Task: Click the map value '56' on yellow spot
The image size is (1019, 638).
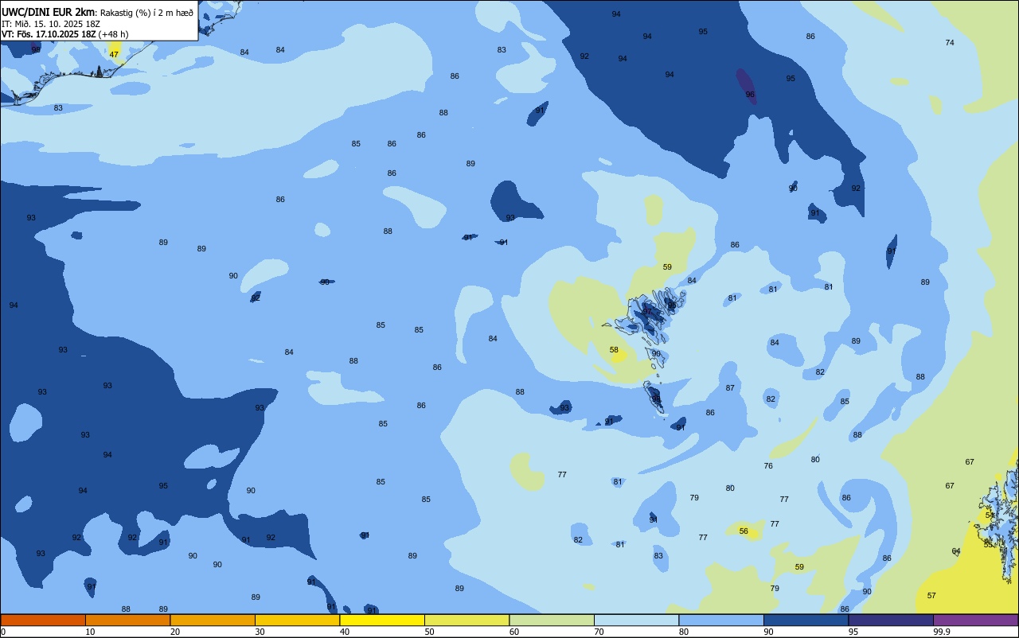Action: [744, 531]
